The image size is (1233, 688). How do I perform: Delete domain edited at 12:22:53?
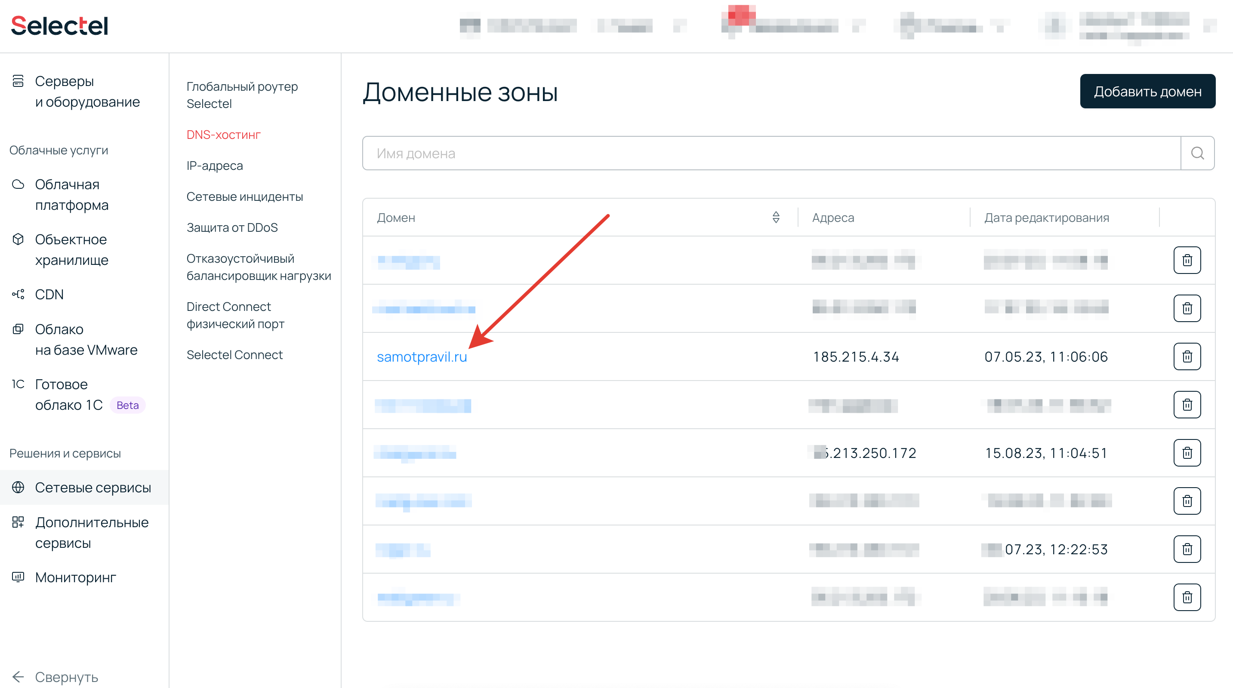(x=1187, y=549)
